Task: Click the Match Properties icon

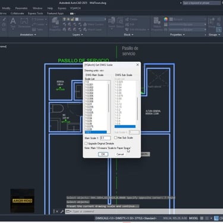Action: tap(157, 24)
